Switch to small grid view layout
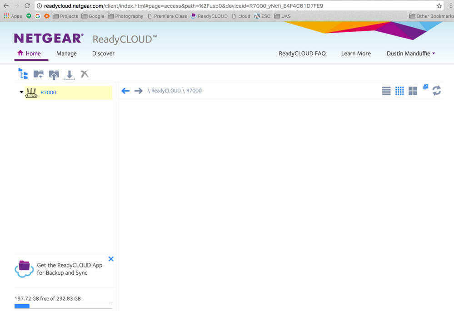Image resolution: width=454 pixels, height=311 pixels. tap(399, 91)
